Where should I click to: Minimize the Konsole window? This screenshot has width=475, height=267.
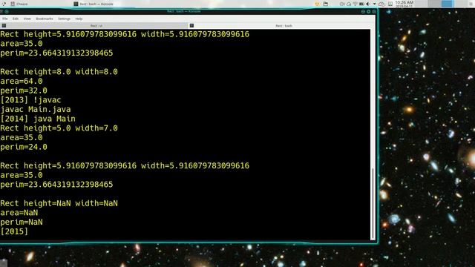click(x=363, y=12)
